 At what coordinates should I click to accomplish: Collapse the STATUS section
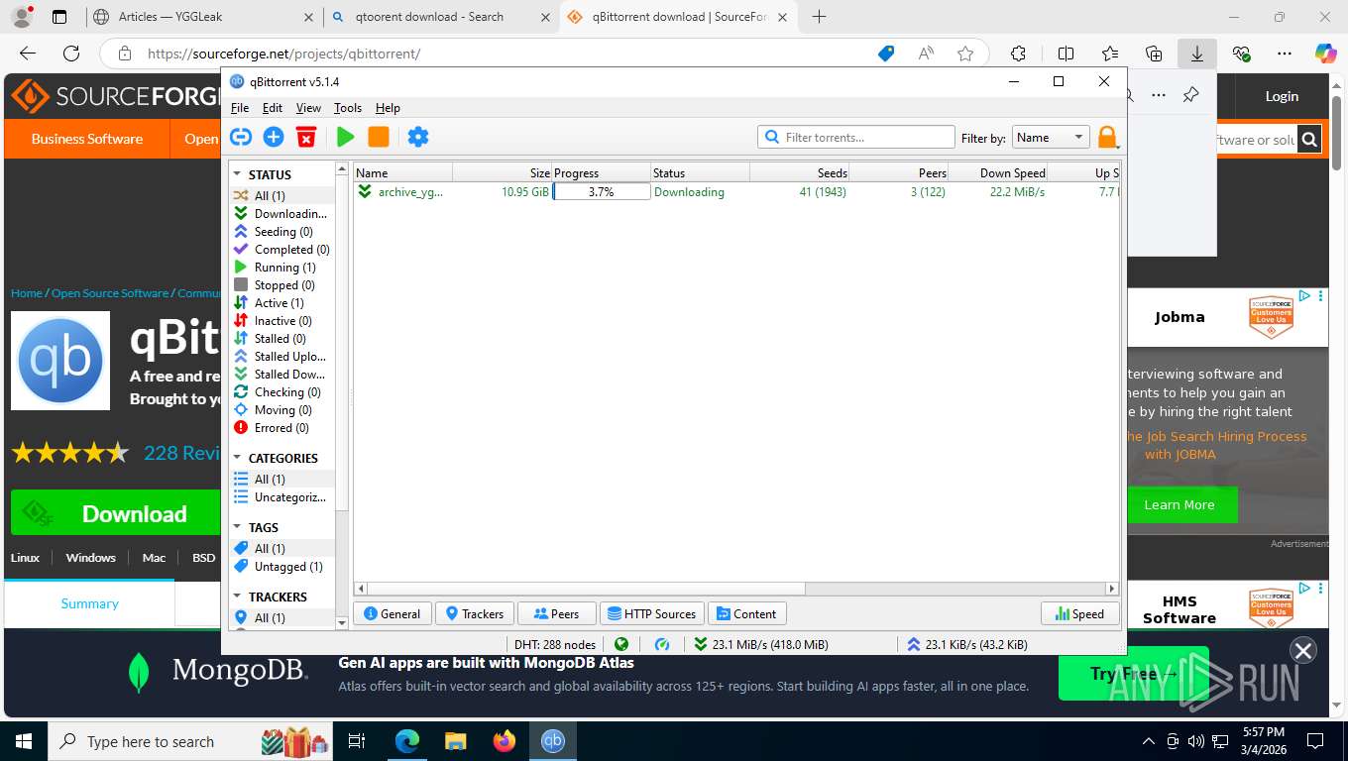point(238,174)
